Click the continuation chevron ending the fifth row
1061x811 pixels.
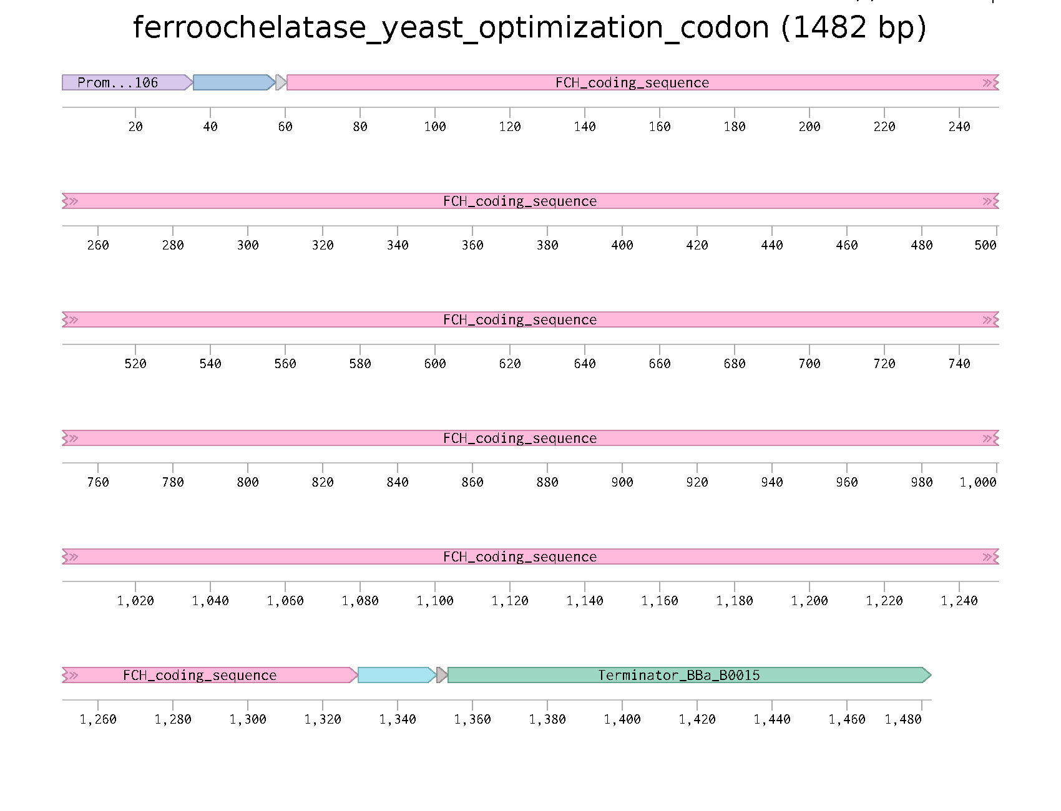(989, 556)
